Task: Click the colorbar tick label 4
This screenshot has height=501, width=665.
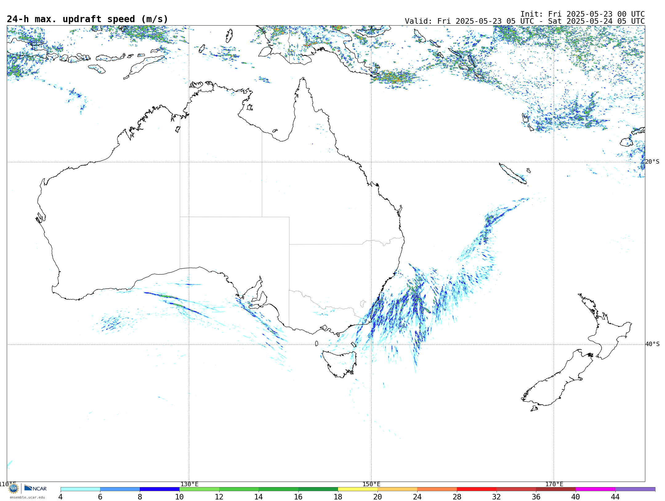Action: (x=61, y=497)
